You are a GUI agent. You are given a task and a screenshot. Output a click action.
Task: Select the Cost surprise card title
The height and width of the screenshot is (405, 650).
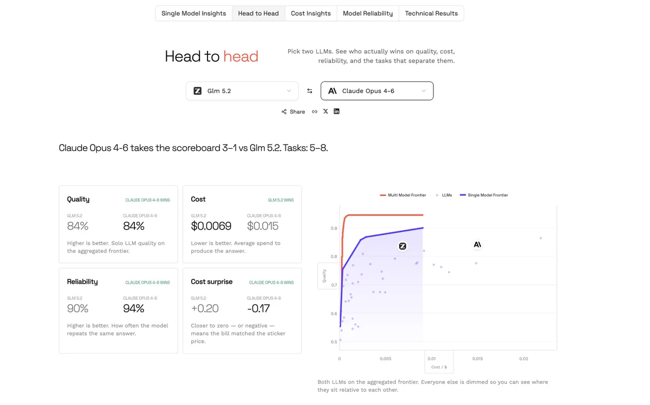click(212, 282)
